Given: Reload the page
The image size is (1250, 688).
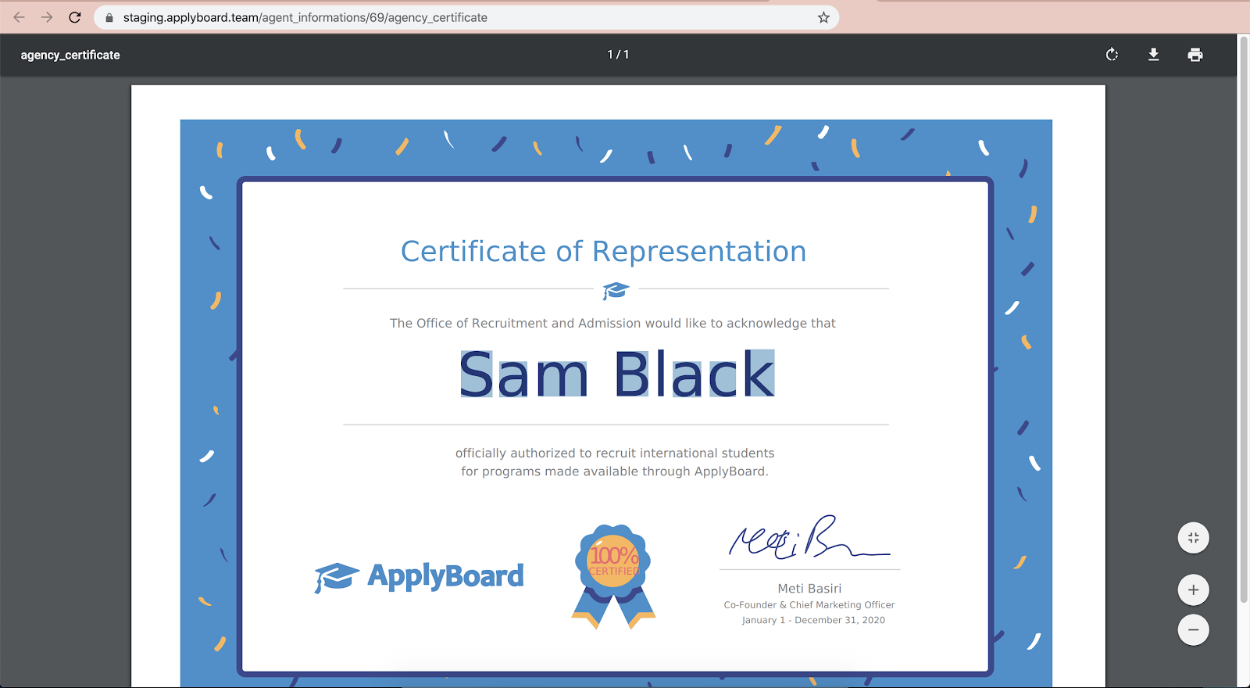Looking at the screenshot, I should point(75,17).
